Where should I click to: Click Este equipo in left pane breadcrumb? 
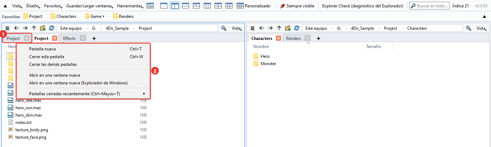(70, 28)
